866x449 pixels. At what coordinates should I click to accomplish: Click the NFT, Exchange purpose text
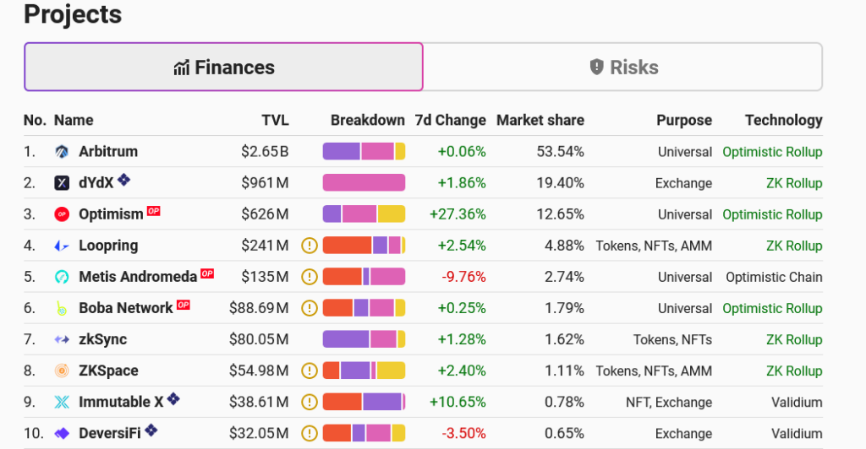click(x=669, y=403)
